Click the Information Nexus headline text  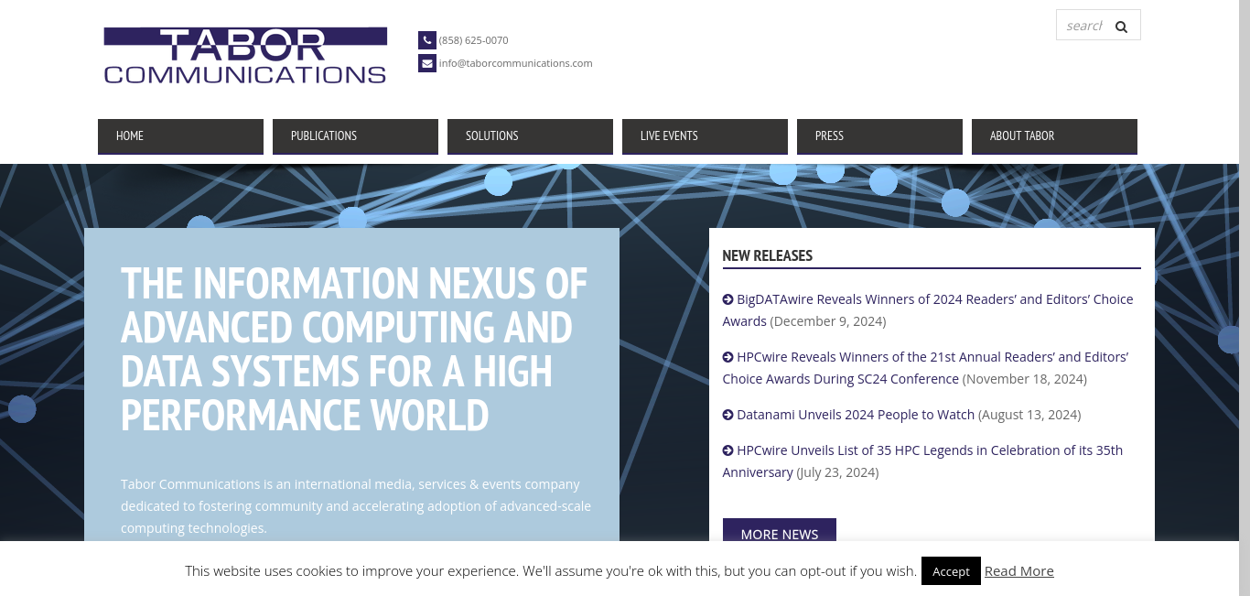[354, 350]
